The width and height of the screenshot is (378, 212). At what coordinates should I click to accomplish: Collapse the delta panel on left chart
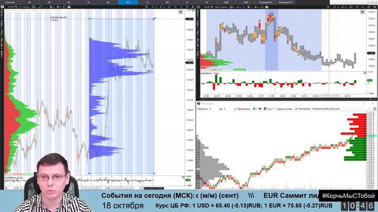pos(183,177)
